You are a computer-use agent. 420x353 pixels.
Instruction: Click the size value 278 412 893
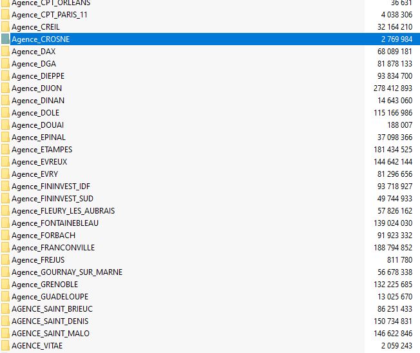pyautogui.click(x=393, y=88)
